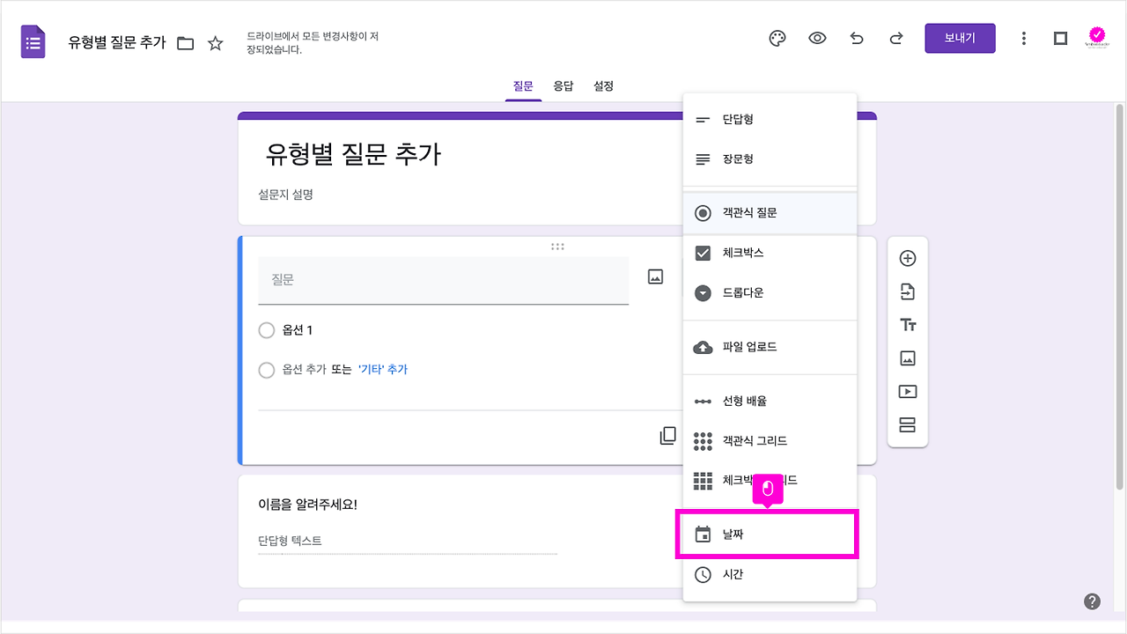Switch to the 응답 tab

563,85
